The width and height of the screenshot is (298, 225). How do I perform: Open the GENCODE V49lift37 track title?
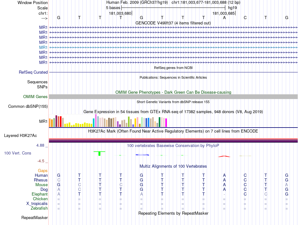pos(173,23)
